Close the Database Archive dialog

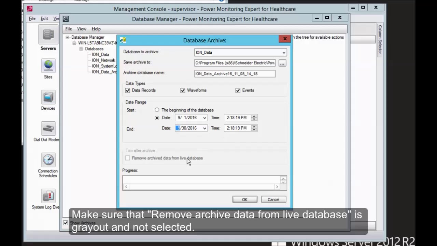[285, 39]
